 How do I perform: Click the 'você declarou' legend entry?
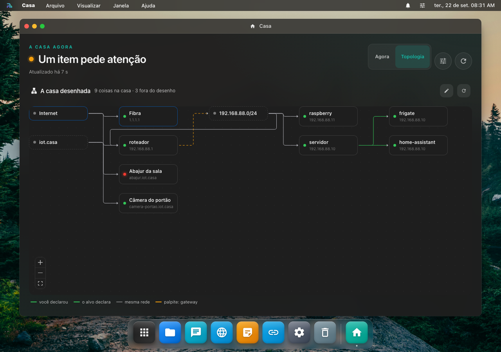[x=49, y=302]
